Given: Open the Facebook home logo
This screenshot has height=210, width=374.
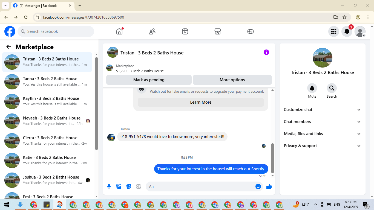Looking at the screenshot, I should [x=10, y=31].
